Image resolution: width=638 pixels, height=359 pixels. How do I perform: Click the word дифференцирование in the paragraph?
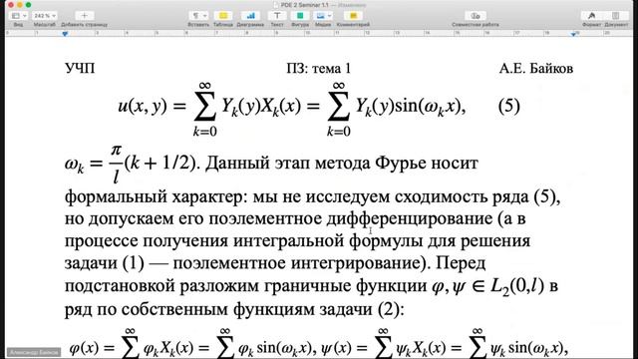point(410,219)
